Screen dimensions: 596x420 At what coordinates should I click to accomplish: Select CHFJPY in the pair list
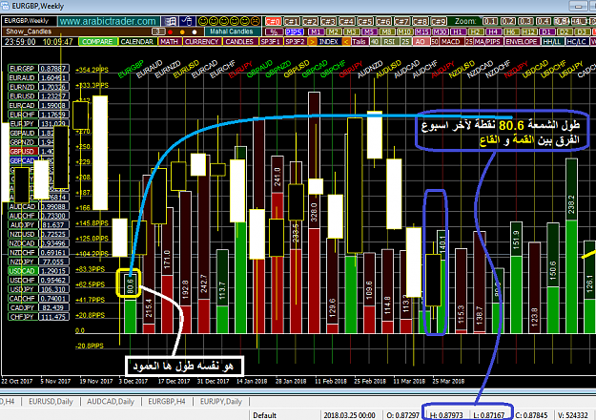(22, 317)
